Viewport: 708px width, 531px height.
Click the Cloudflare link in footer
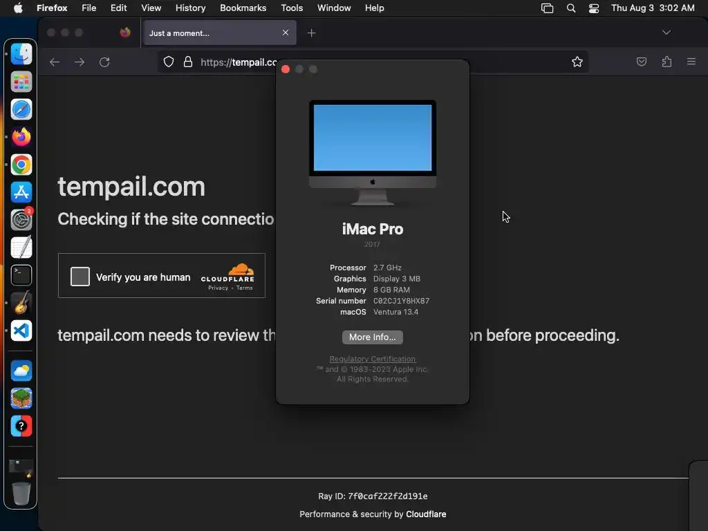coord(426,514)
